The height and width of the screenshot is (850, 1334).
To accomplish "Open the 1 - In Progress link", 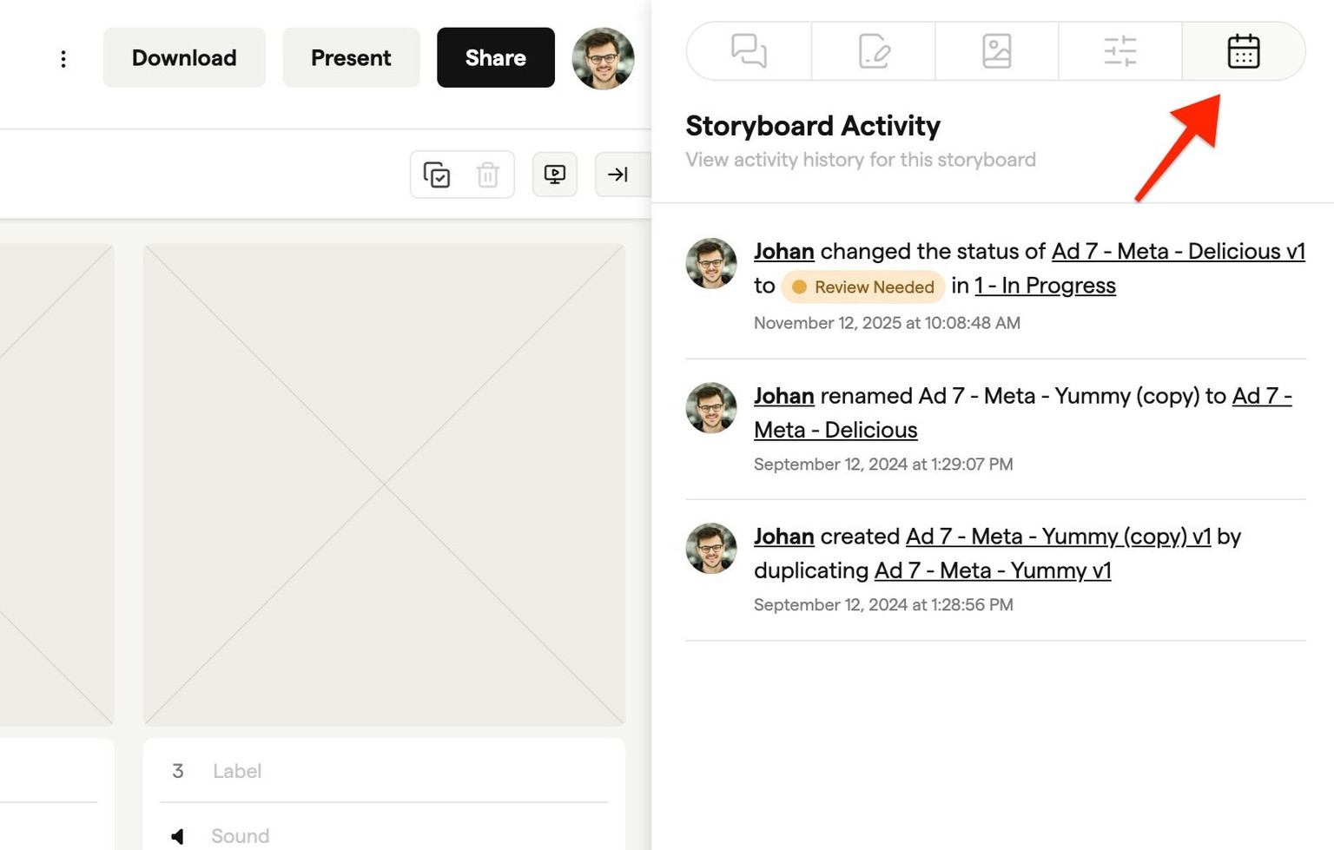I will coord(1045,286).
